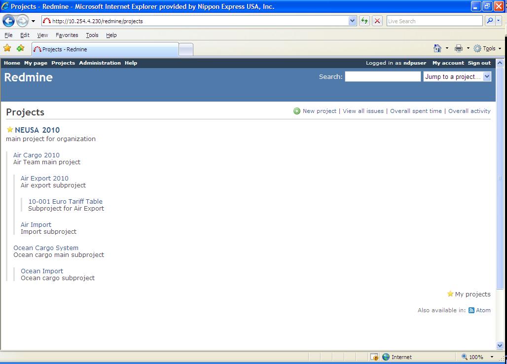Open the browser Home page icon

point(437,48)
